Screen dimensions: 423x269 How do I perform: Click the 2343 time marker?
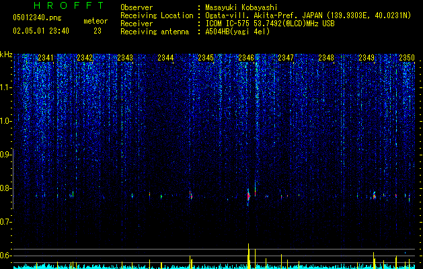(125, 58)
